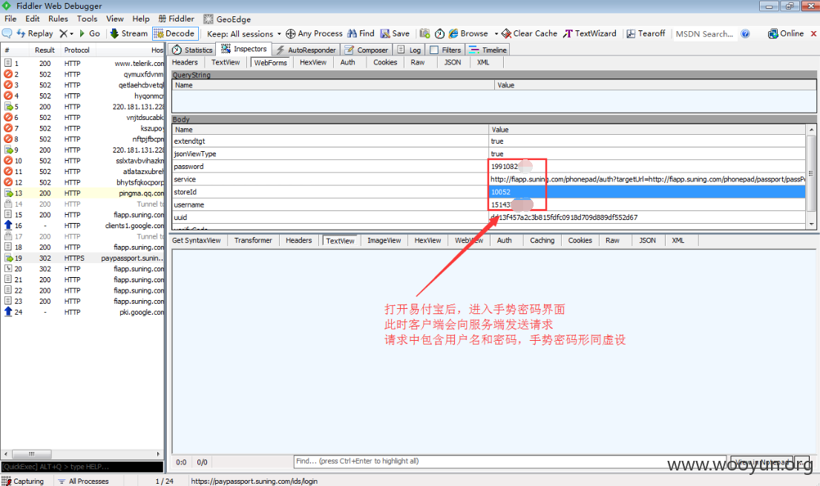The width and height of the screenshot is (820, 486).
Task: Open Find with the binoculars icon
Action: click(x=352, y=33)
